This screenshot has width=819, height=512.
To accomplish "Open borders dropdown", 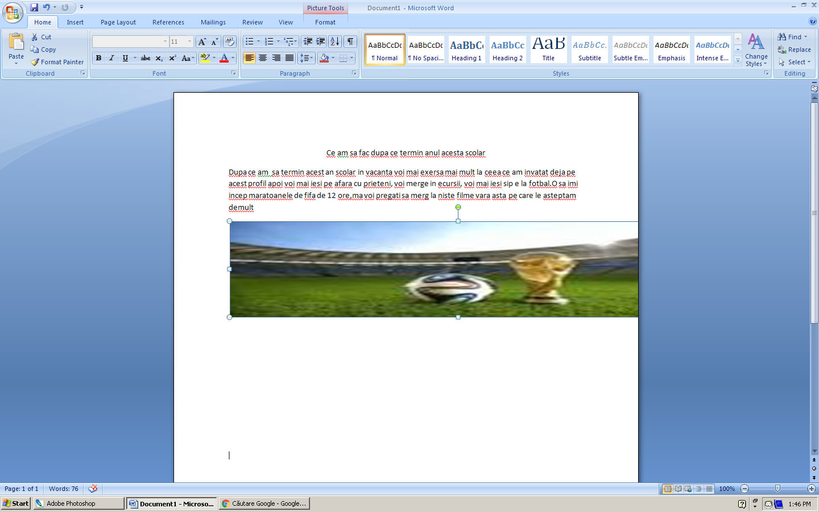I will click(351, 58).
